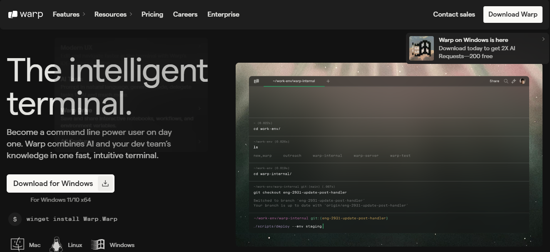
Task: Go to the Careers page
Action: point(185,14)
